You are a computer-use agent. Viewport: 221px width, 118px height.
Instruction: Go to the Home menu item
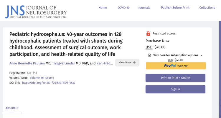(x=103, y=8)
